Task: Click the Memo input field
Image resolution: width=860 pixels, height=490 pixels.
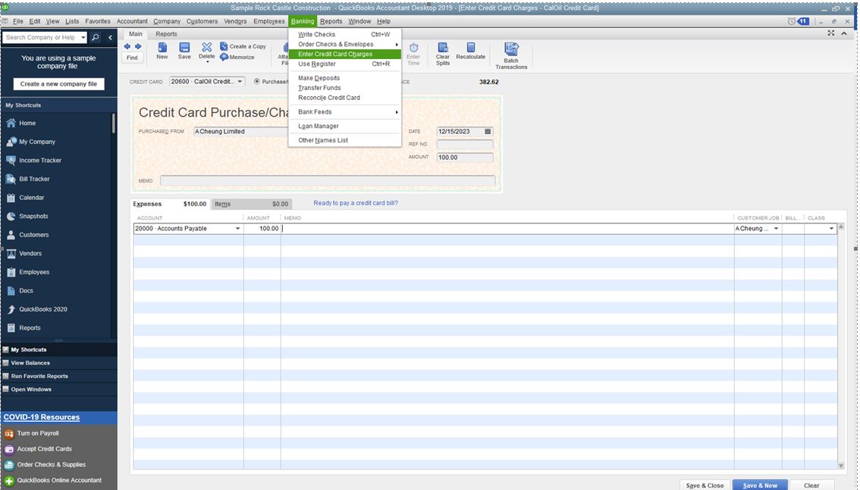Action: point(327,181)
